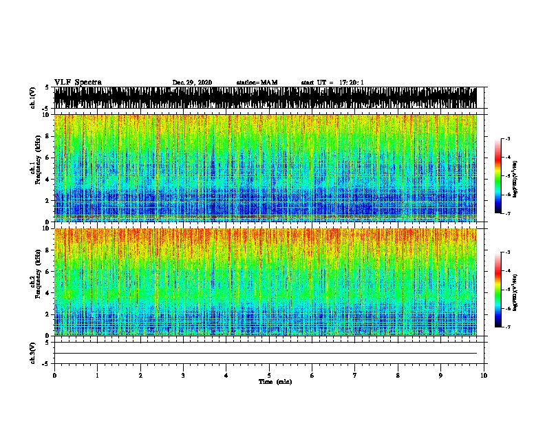Click the "Time (min)" x-axis label
This screenshot has height=421, width=545.
tap(275, 382)
